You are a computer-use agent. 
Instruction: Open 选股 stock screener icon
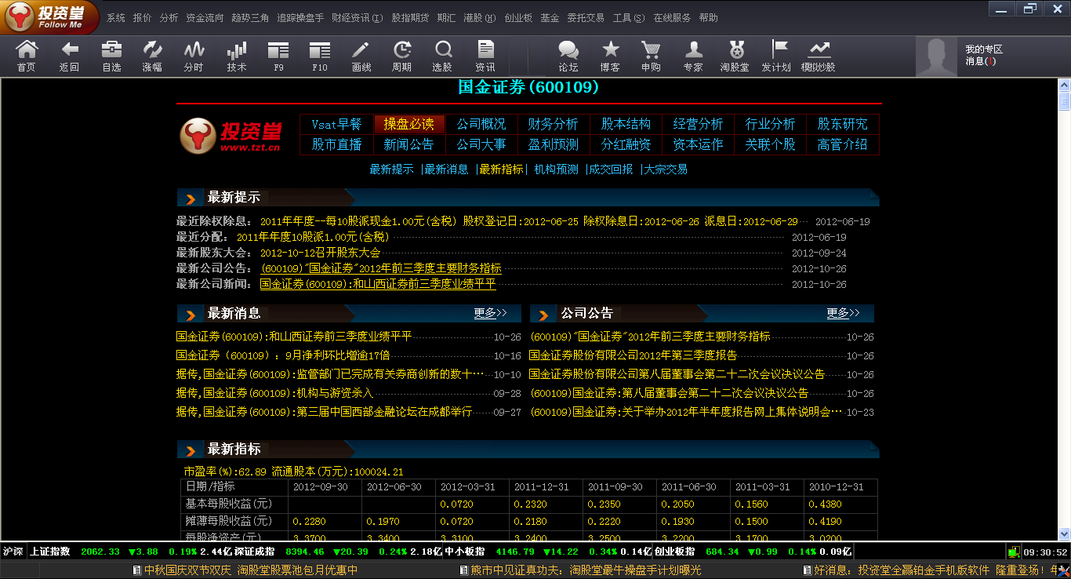[x=443, y=56]
